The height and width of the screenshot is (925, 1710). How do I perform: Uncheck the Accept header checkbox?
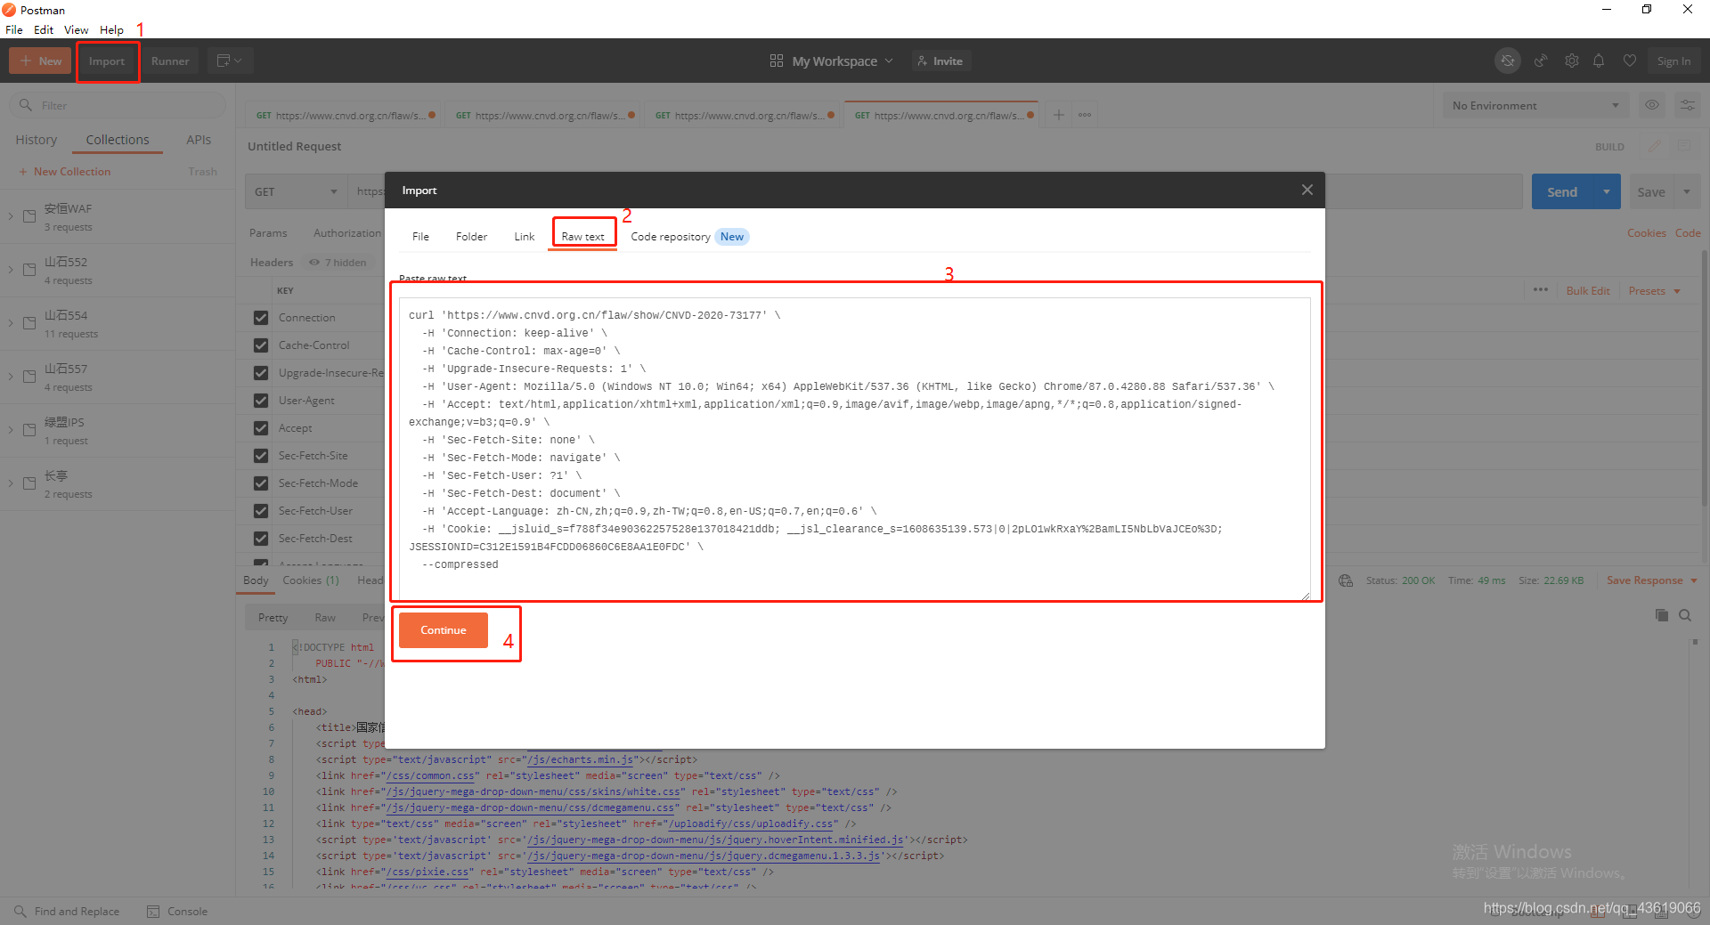[261, 428]
